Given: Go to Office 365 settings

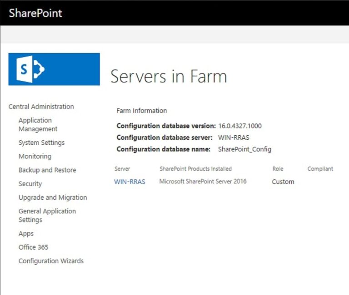Looking at the screenshot, I should tap(33, 247).
